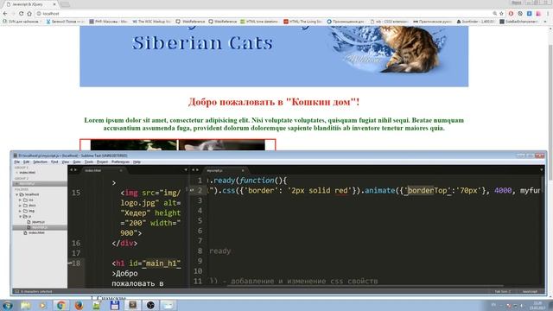Select the index.html tab in left pane
The width and height of the screenshot is (553, 311).
coord(102,170)
